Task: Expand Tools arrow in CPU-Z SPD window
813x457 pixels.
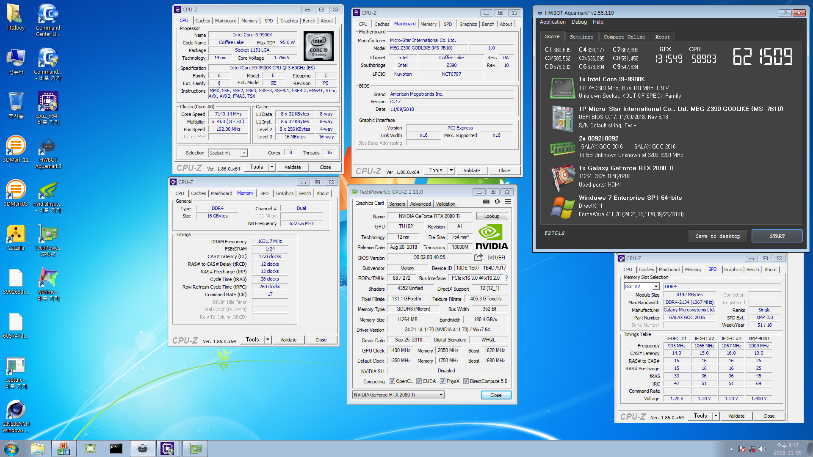Action: click(x=716, y=416)
